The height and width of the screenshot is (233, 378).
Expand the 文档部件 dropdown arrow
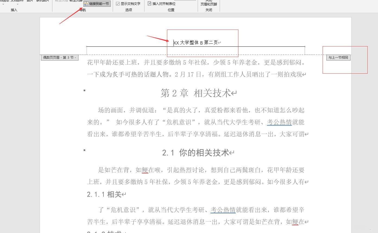coord(17,4)
